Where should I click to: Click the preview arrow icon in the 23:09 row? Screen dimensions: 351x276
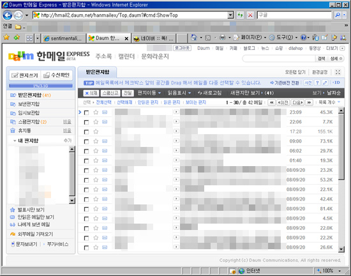point(176,112)
